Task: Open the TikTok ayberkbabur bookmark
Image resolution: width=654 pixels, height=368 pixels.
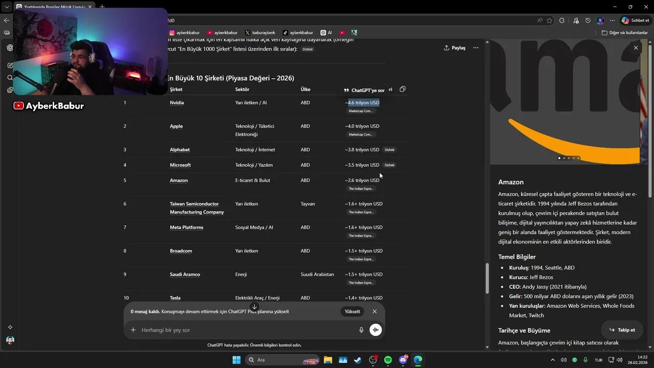Action: (x=298, y=33)
